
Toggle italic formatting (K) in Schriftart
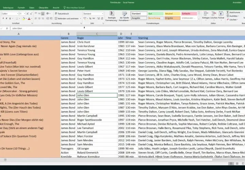coord(6,18)
